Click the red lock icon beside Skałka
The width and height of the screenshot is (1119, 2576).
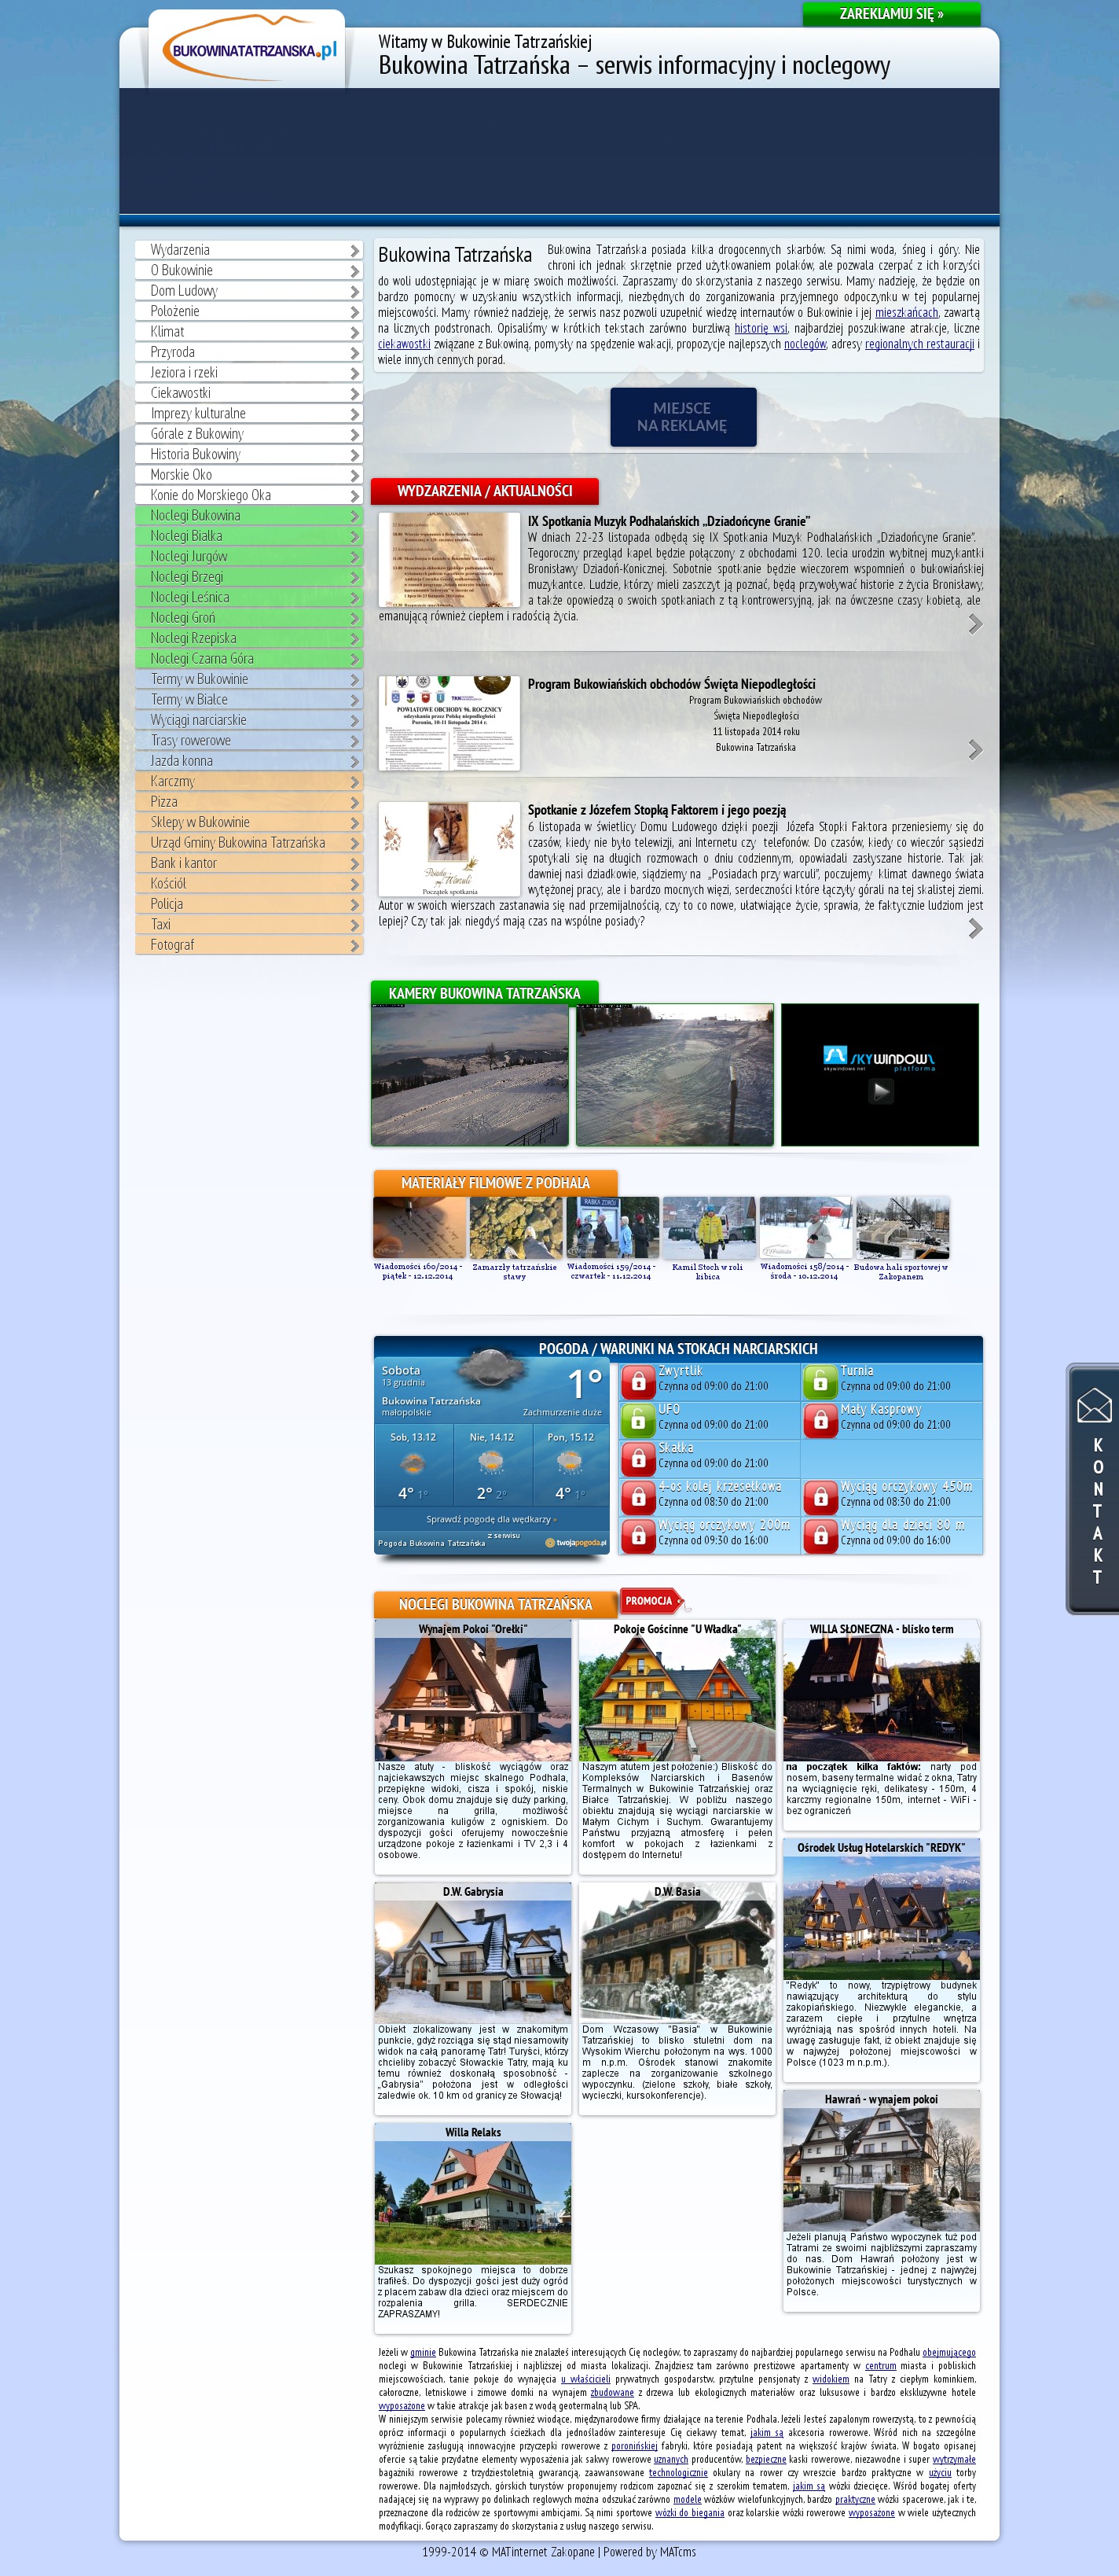click(x=637, y=1458)
